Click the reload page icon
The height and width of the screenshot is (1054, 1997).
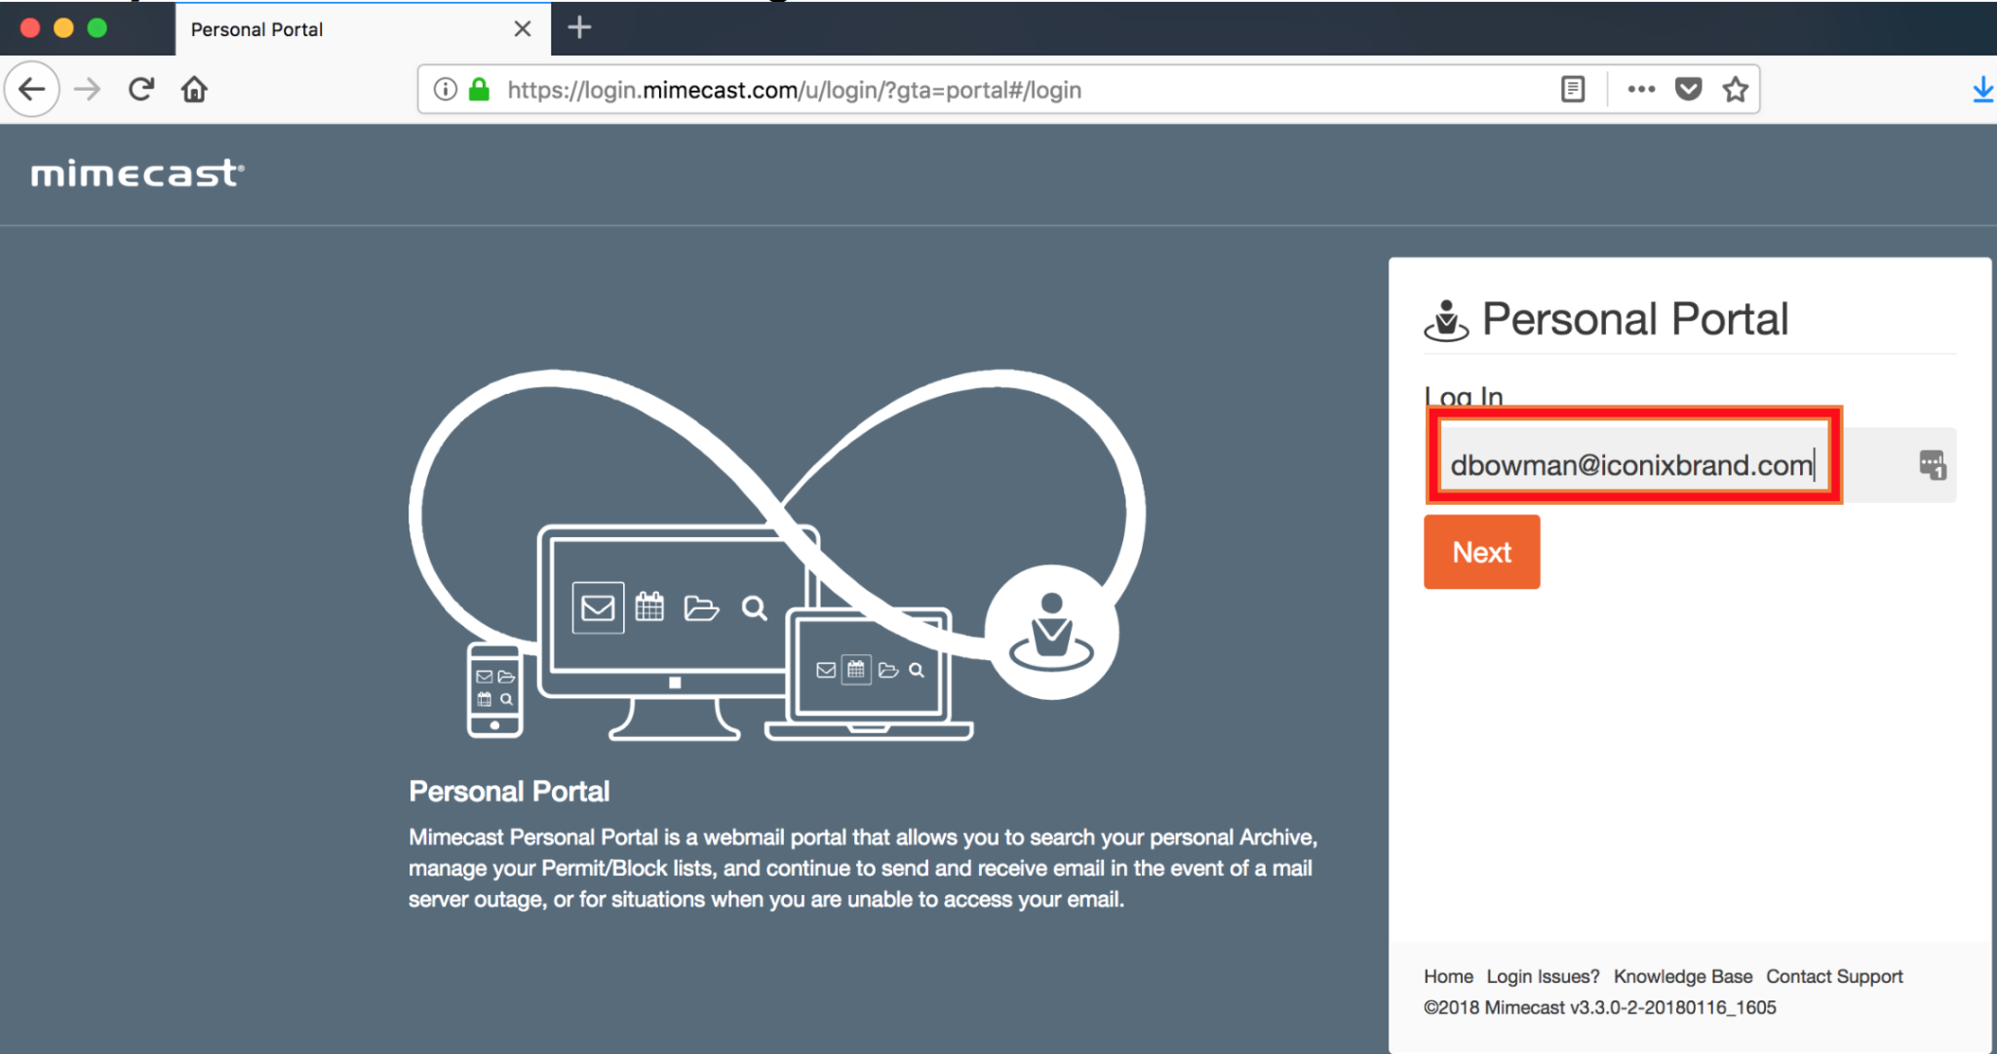pos(141,90)
